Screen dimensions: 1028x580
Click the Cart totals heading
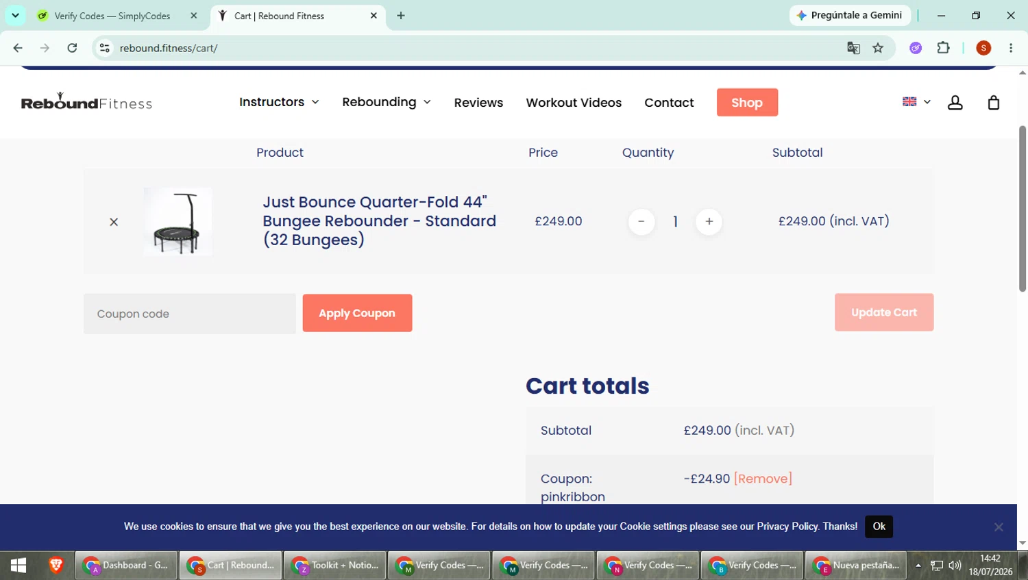(x=587, y=386)
